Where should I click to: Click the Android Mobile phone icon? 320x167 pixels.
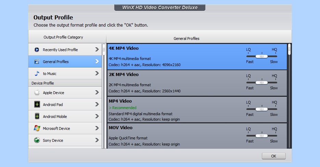[37, 116]
